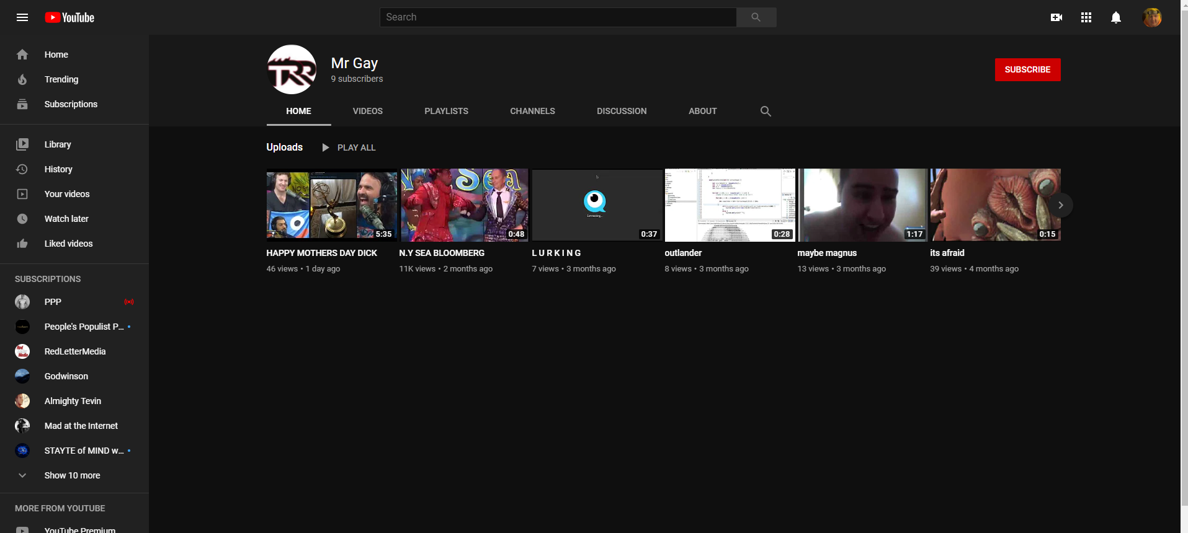Image resolution: width=1188 pixels, height=533 pixels.
Task: Open the account avatar menu
Action: coord(1152,17)
